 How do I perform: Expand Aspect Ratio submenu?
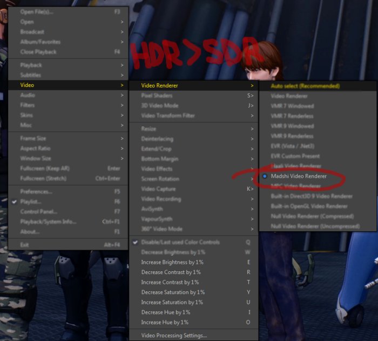(68, 149)
